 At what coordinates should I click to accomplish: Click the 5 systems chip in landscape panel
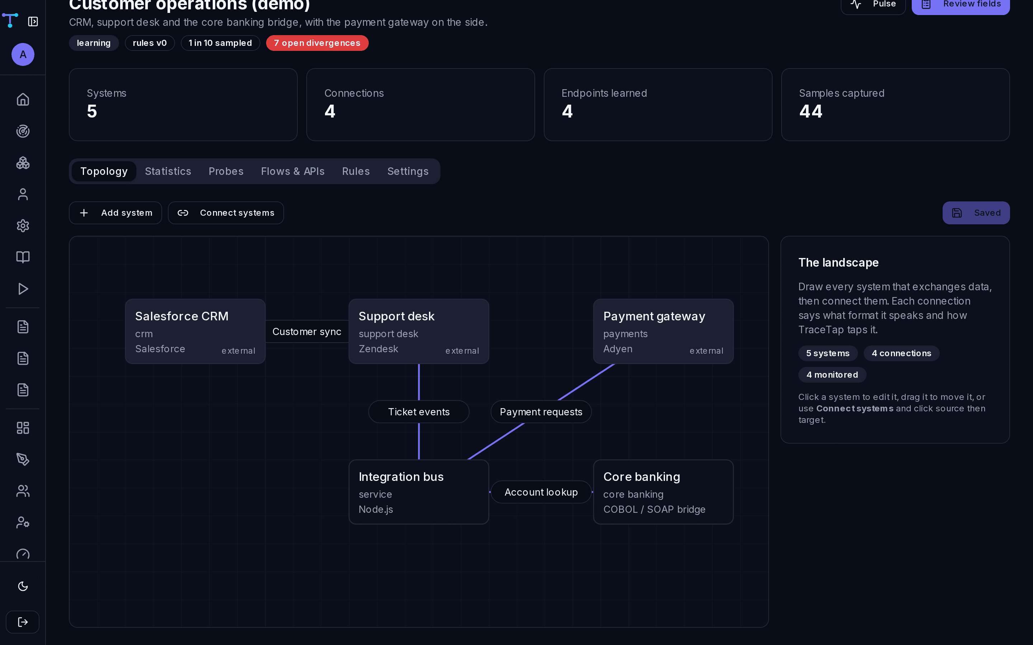828,353
